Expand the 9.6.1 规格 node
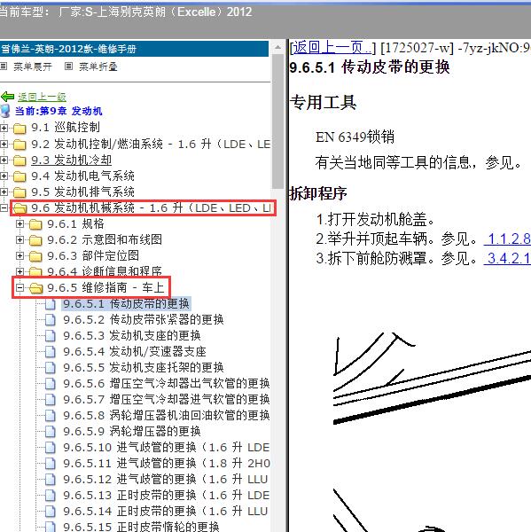The height and width of the screenshot is (532, 531). [x=20, y=224]
